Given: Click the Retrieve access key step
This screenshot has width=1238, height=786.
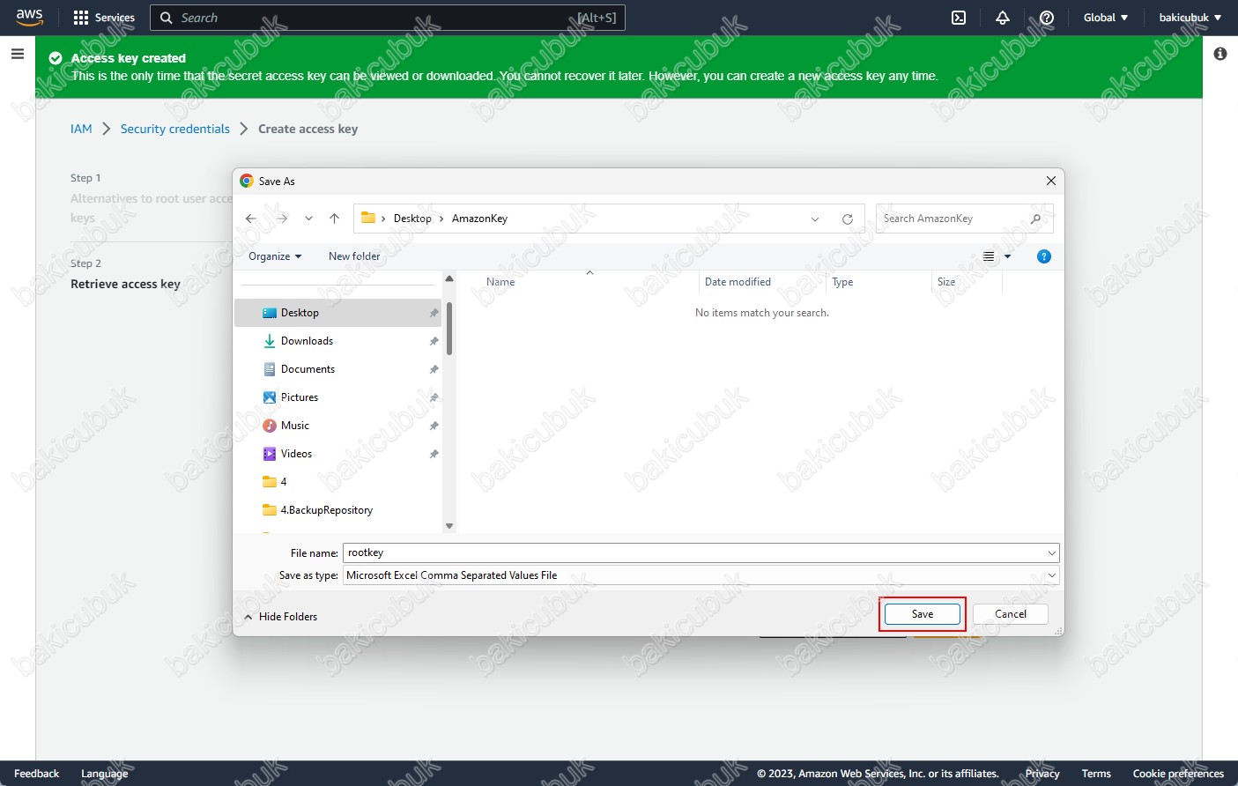Looking at the screenshot, I should pos(125,284).
